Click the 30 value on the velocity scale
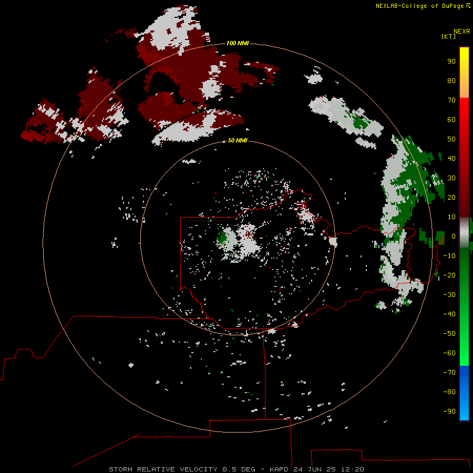This screenshot has width=473, height=473. click(451, 178)
